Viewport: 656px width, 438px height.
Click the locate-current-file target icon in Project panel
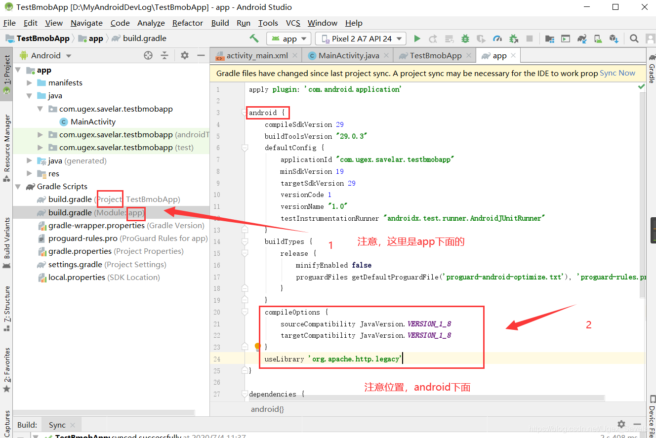(148, 56)
